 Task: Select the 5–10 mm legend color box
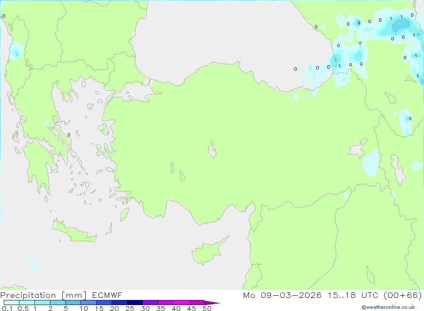click(x=73, y=303)
